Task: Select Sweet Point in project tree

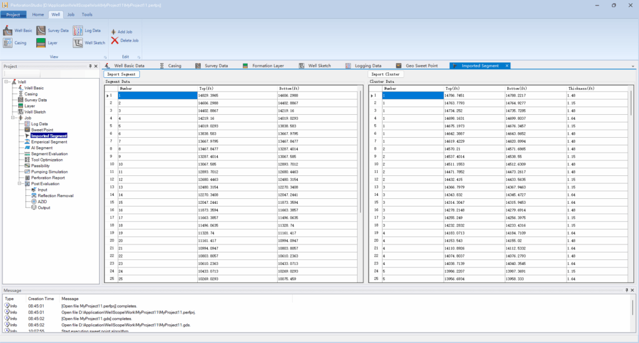Action: (x=42, y=130)
